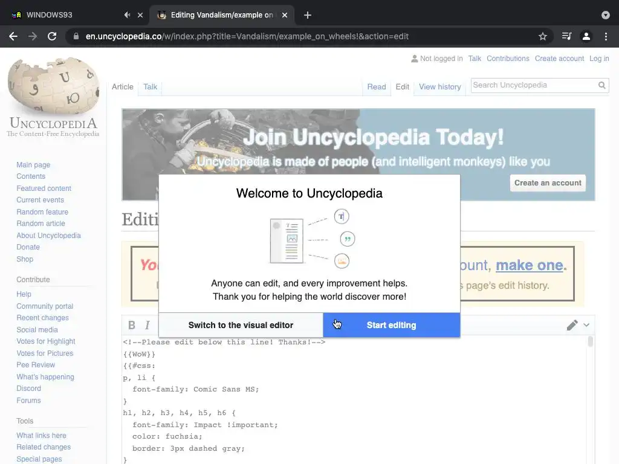
Task: Open Recent changes
Action: point(43,318)
